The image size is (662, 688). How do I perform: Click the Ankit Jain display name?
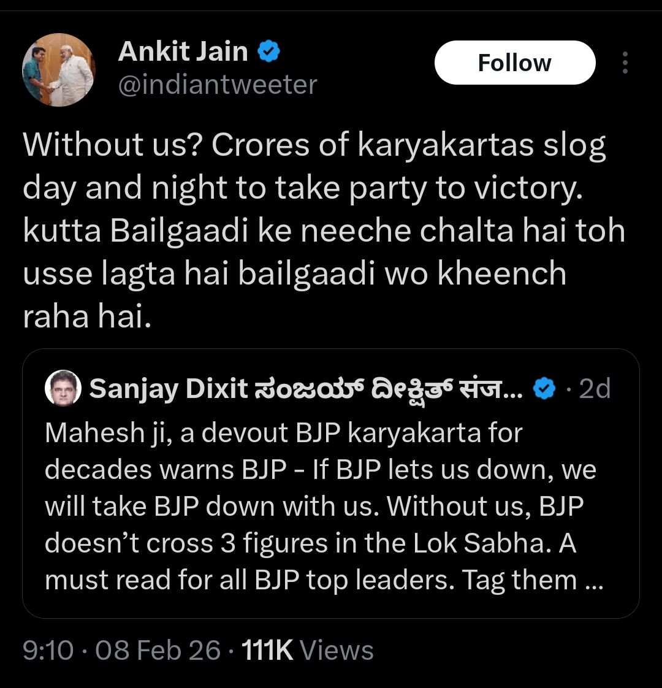[x=183, y=52]
